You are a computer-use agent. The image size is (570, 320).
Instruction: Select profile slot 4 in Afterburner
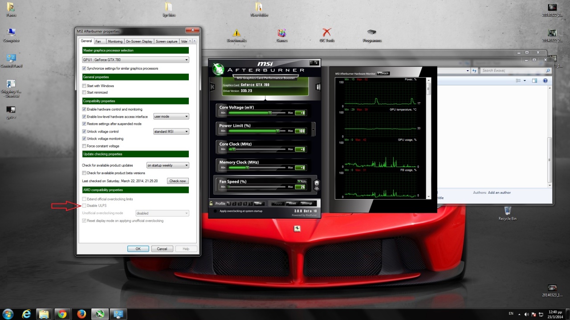point(245,204)
